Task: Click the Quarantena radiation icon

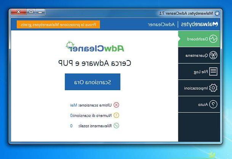Action: pos(213,55)
